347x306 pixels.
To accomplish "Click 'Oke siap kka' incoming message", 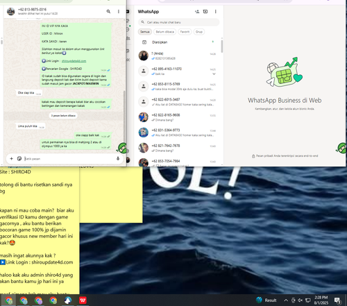I will 28,93.
